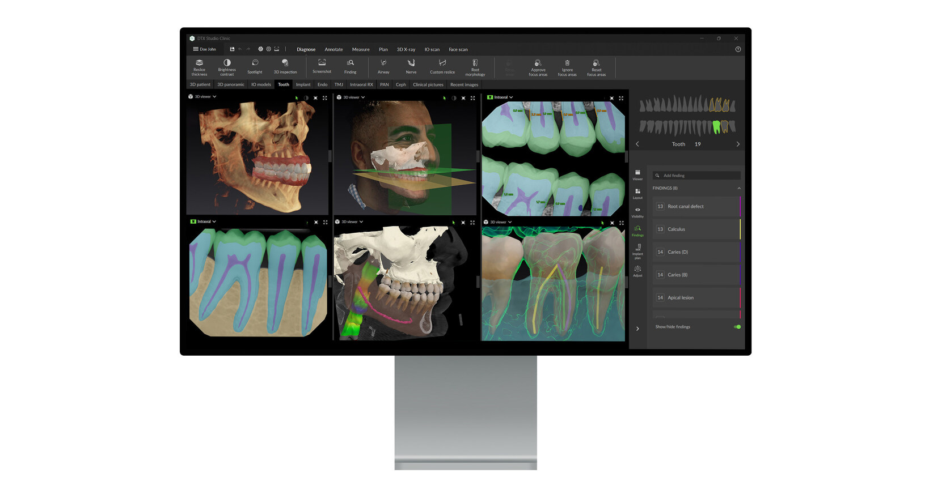The image size is (929, 486).
Task: Open the Visibility eye panel
Action: (637, 212)
